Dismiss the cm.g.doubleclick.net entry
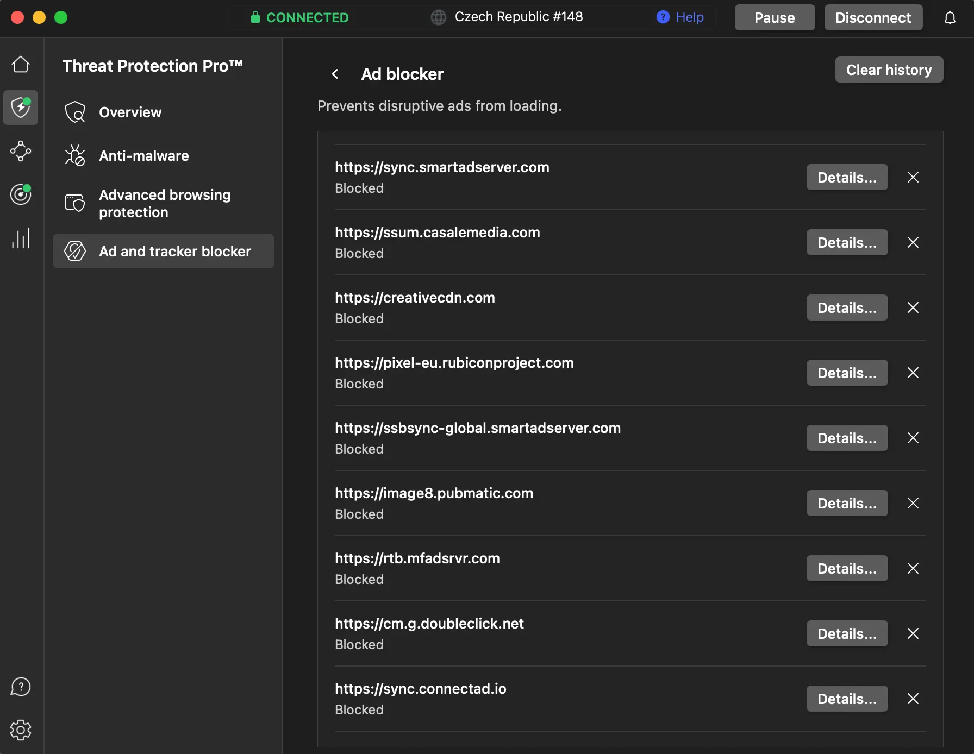 [x=913, y=634]
